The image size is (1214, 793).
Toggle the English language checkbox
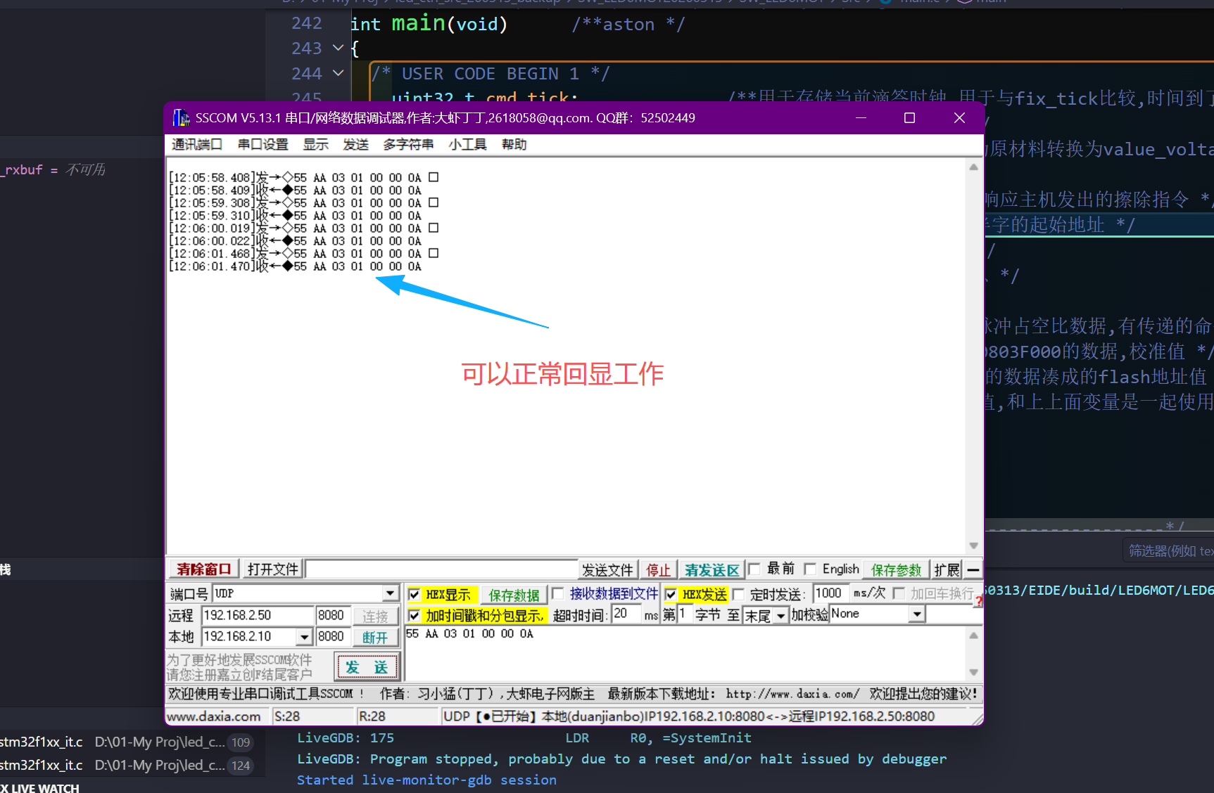(x=810, y=569)
